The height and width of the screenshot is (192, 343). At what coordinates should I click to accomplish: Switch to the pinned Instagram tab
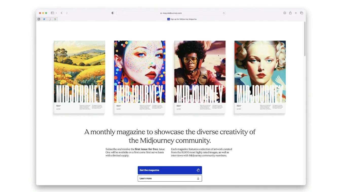39,19
